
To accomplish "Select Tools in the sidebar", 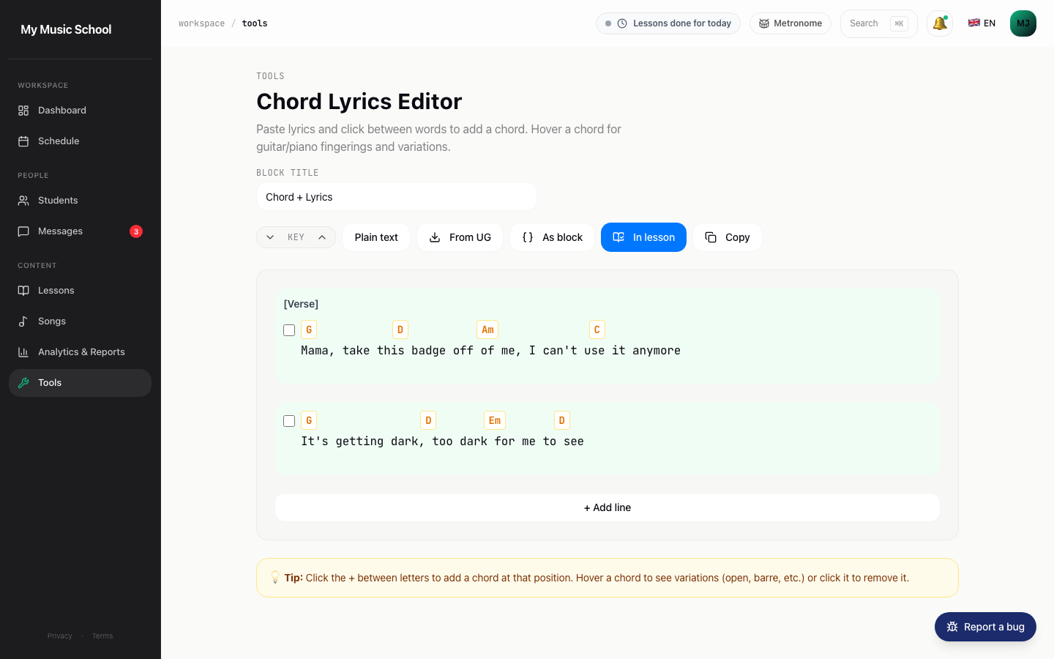I will tap(80, 383).
